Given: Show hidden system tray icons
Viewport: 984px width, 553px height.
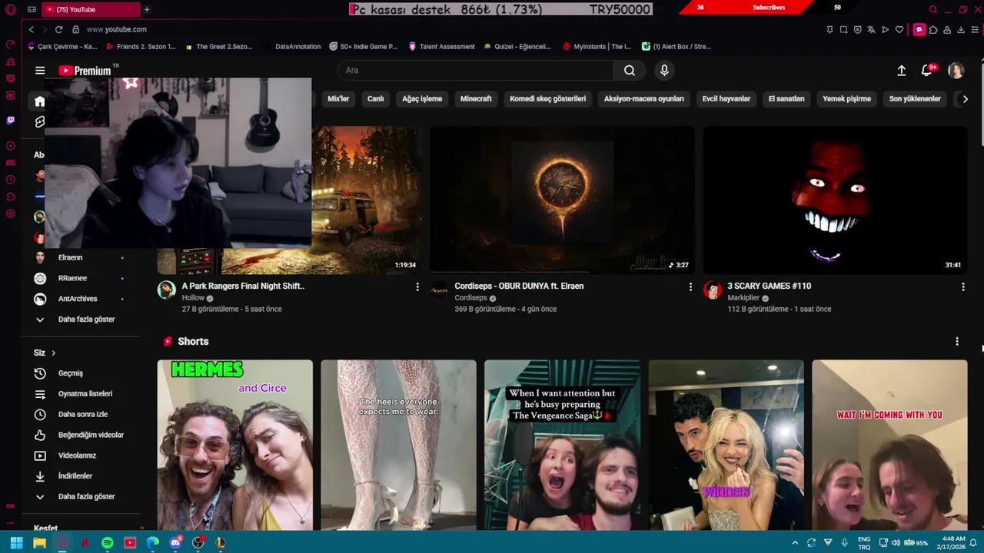Looking at the screenshot, I should [795, 542].
